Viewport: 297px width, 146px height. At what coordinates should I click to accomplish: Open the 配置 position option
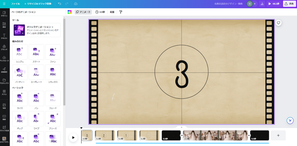coord(112,12)
